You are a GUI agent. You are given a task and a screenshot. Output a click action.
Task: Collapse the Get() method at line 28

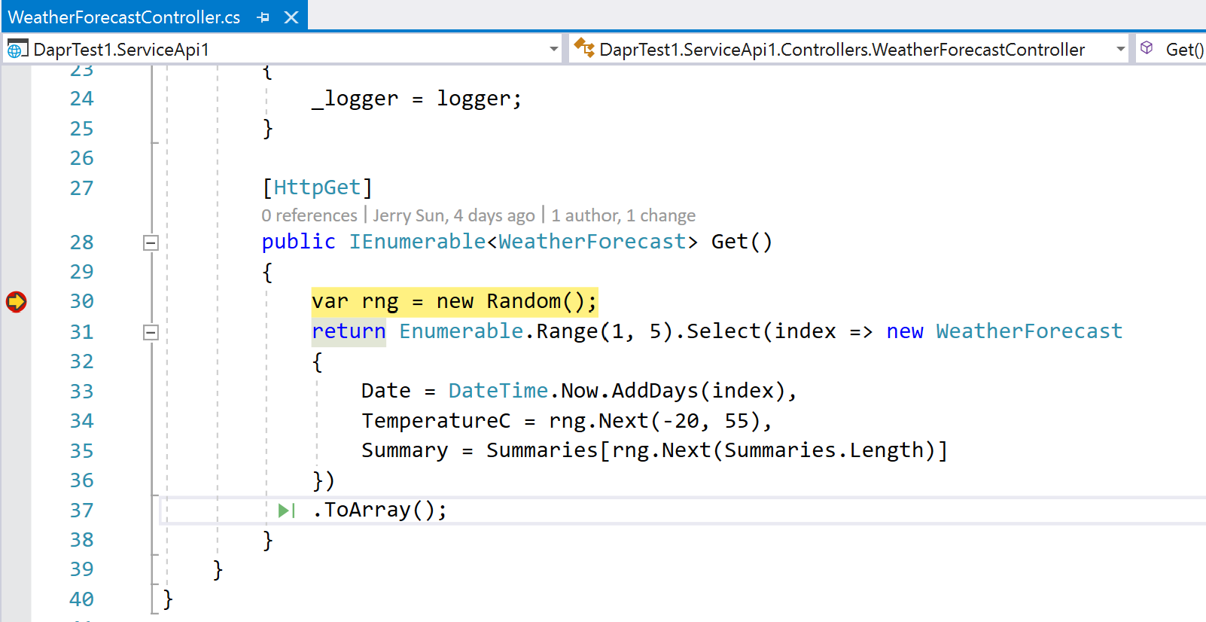[151, 242]
